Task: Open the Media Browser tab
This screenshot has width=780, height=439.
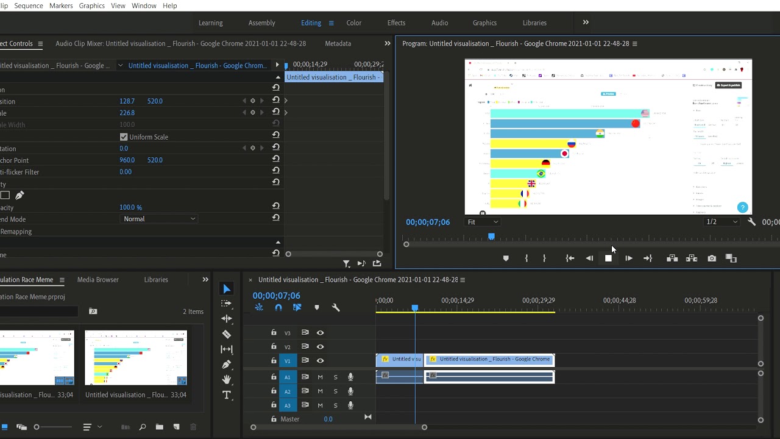Action: click(98, 280)
